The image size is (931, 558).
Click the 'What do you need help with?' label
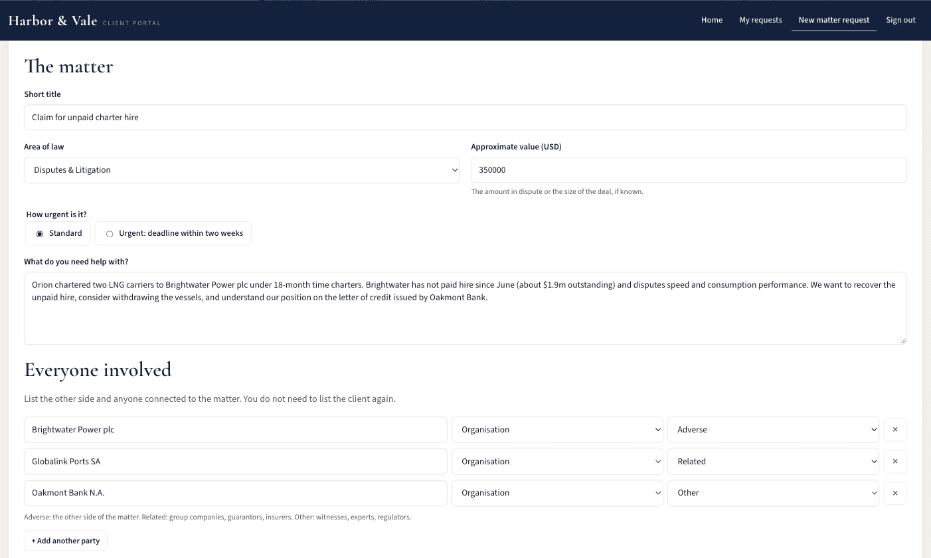tap(76, 262)
